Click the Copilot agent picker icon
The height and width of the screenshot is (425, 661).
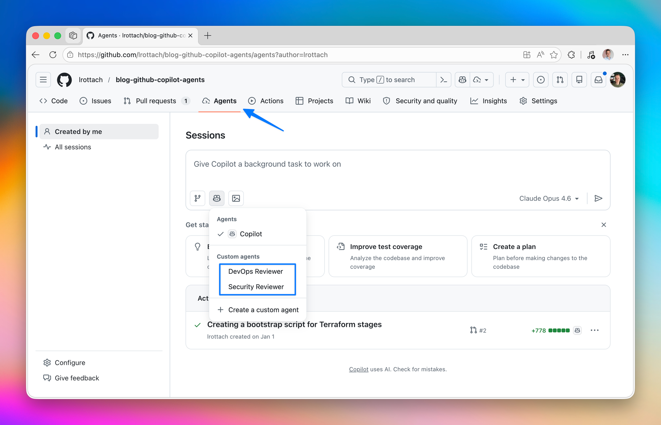[x=217, y=198]
